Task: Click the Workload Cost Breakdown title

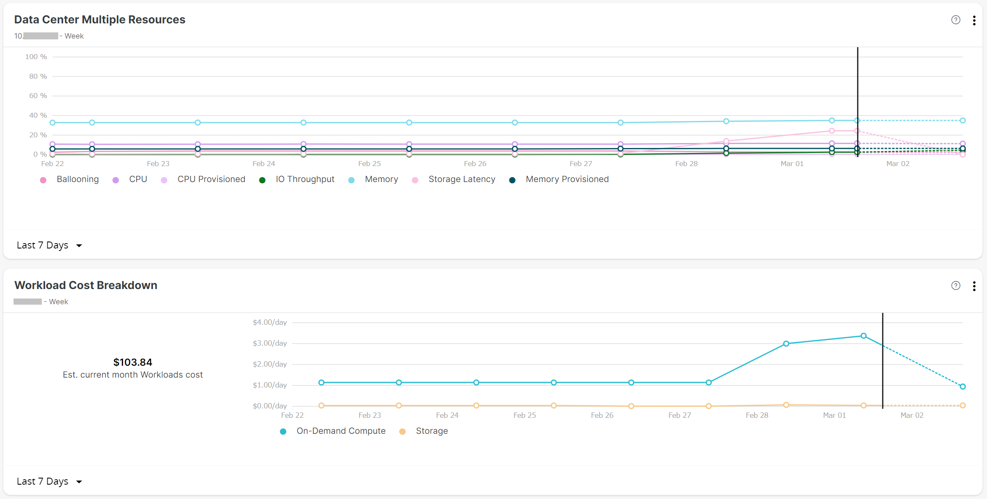Action: point(86,285)
